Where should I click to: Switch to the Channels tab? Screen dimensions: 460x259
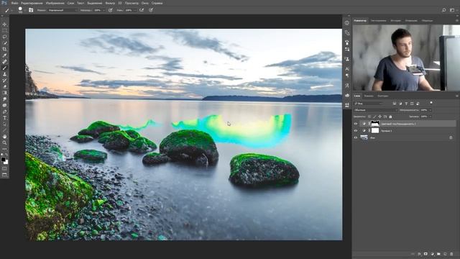point(369,96)
